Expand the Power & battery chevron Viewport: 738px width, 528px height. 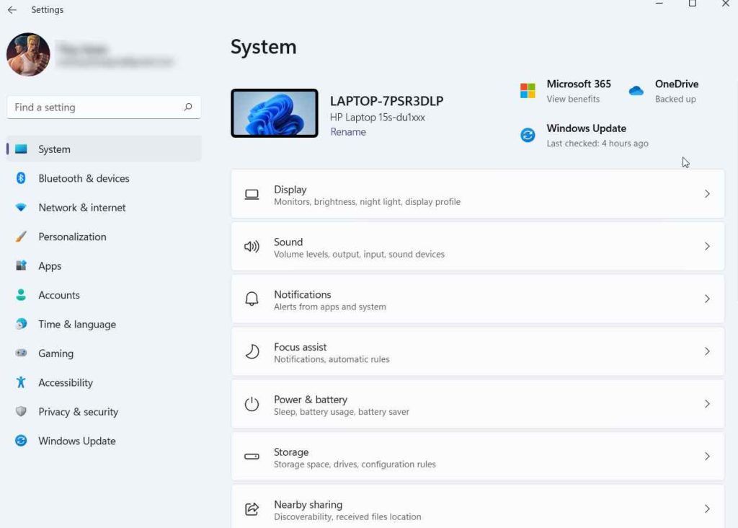(x=707, y=404)
